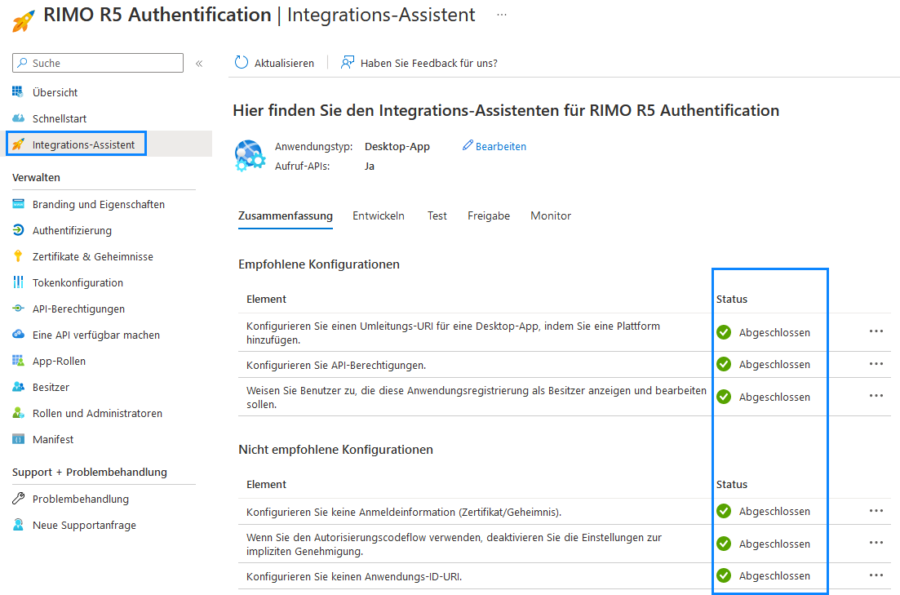The image size is (900, 595).
Task: Open Schnellstart in the sidebar
Action: click(x=60, y=119)
